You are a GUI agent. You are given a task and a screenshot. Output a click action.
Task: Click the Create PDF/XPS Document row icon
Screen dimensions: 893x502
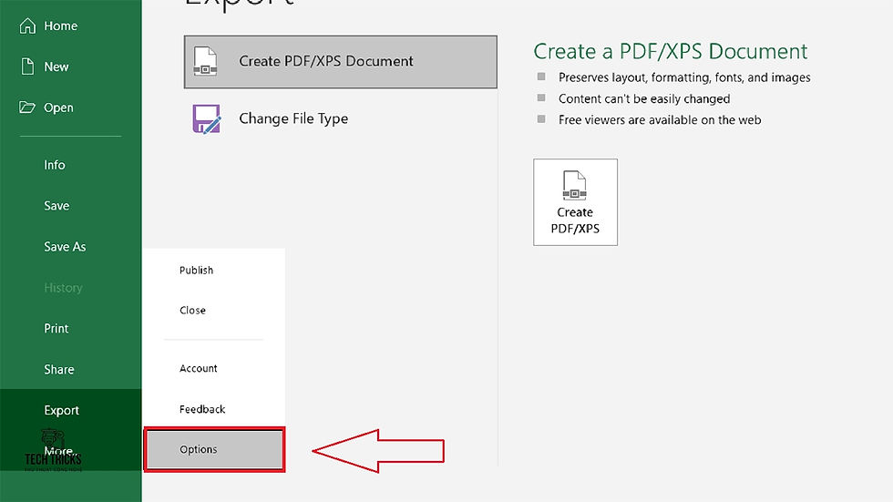205,61
